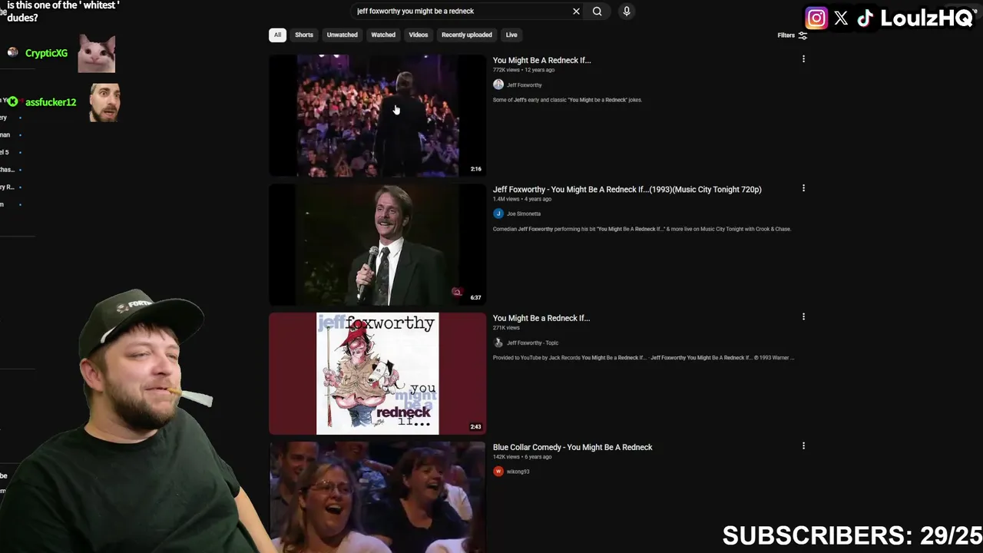Activate voice search microphone icon
Image resolution: width=983 pixels, height=553 pixels.
point(627,12)
